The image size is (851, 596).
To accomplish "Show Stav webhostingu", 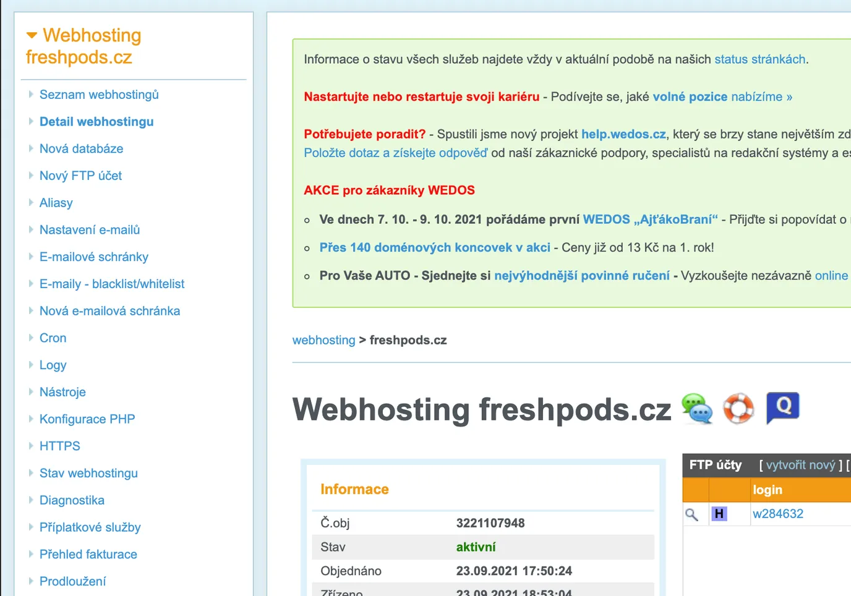I will [88, 474].
